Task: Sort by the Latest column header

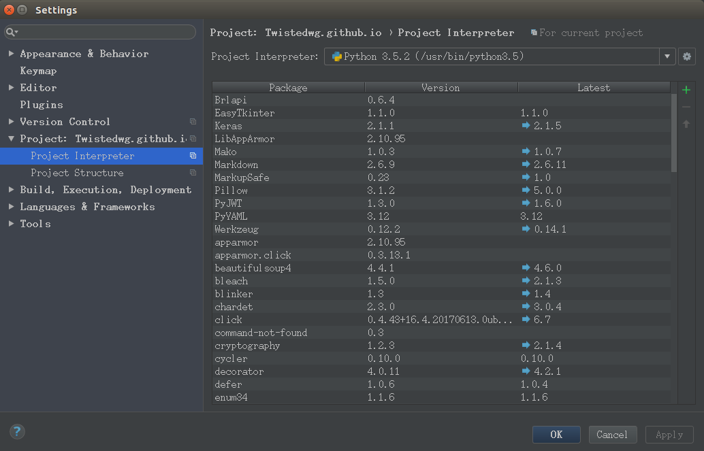Action: [594, 88]
